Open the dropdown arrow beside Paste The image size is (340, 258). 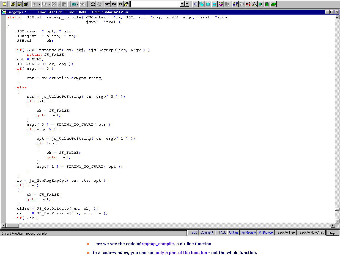[69, 4]
